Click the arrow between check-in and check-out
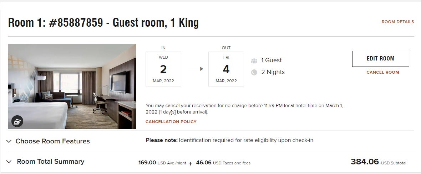This screenshot has height=174, width=421. 195,69
